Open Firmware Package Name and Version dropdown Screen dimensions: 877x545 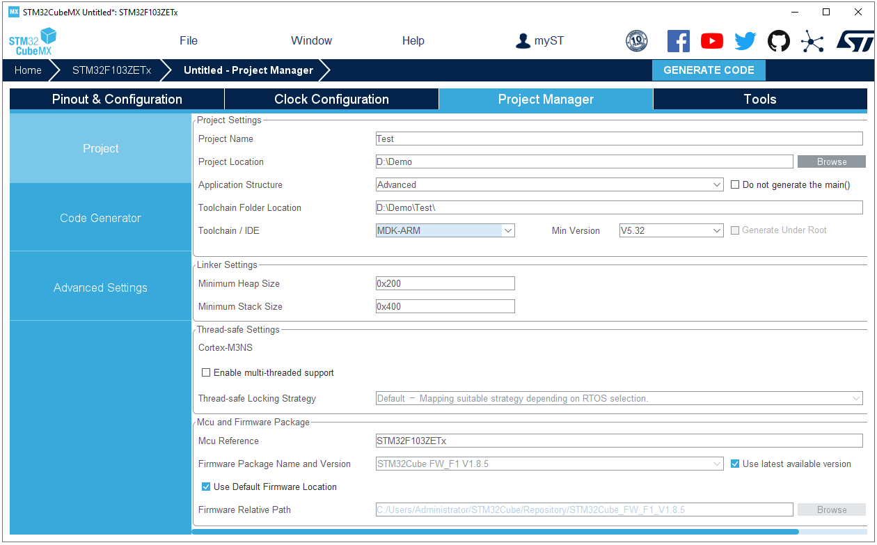549,464
